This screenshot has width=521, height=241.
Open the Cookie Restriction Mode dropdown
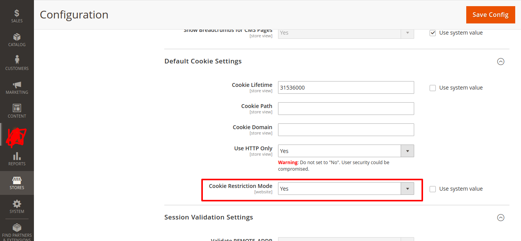[407, 188]
